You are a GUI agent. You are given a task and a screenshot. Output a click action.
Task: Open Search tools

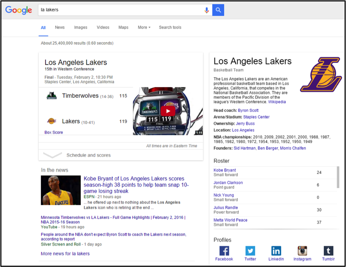coord(170,27)
